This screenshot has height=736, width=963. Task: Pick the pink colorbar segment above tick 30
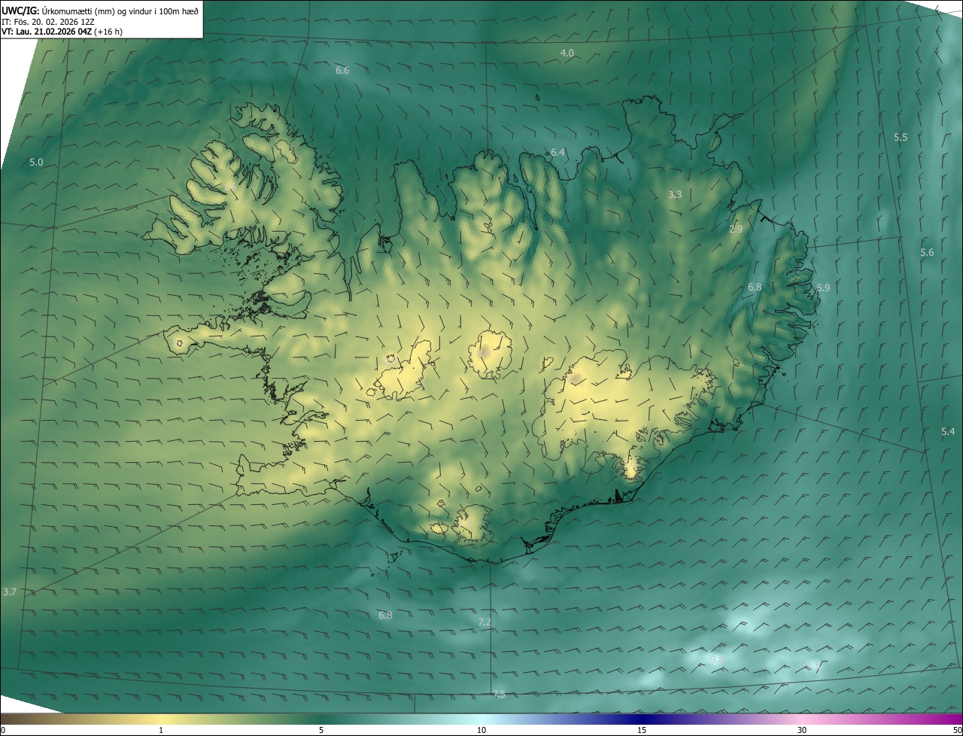click(x=802, y=719)
